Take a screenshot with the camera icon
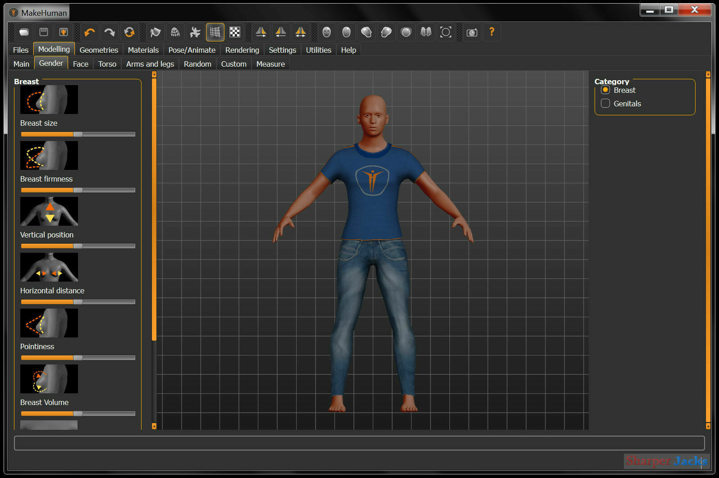 [x=472, y=32]
